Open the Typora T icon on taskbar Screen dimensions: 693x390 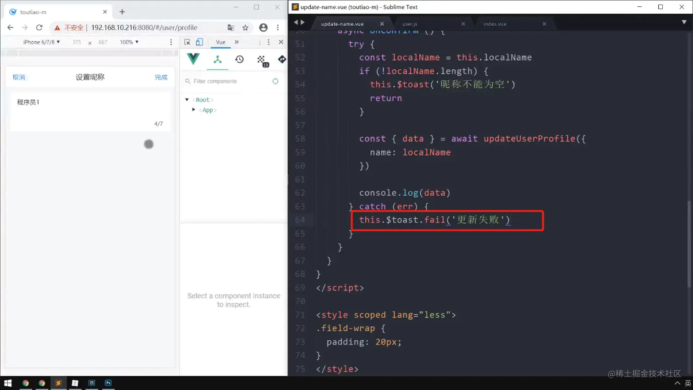point(75,383)
